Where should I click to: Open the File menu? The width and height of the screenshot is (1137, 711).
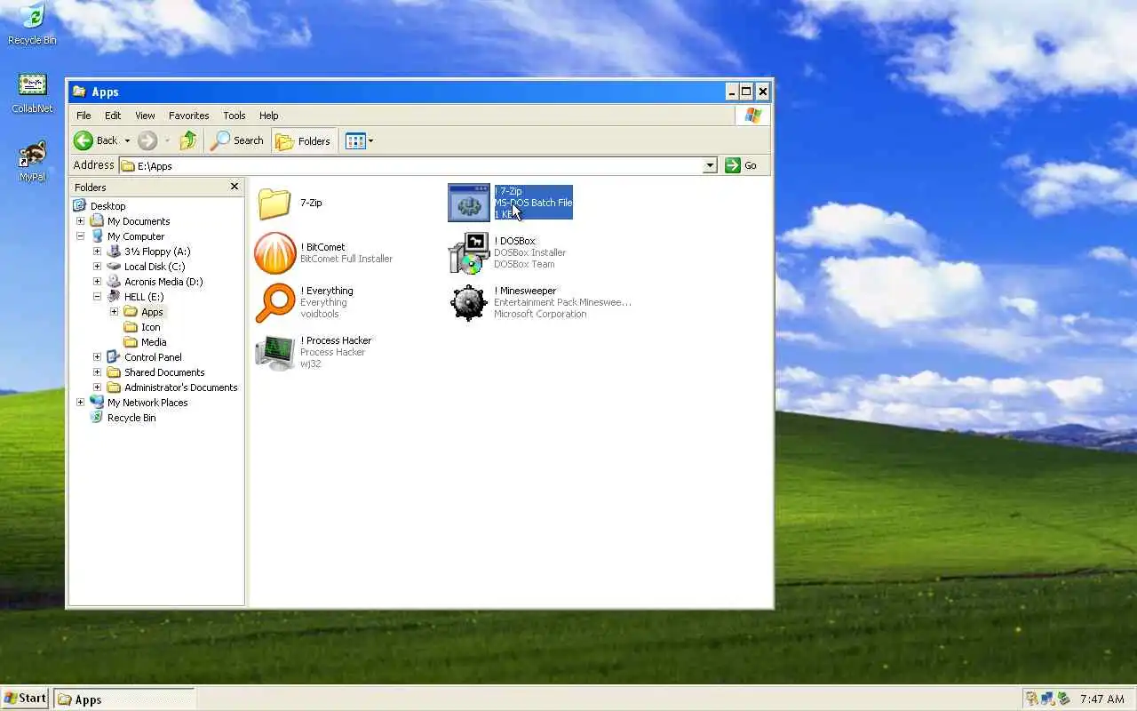pos(83,116)
